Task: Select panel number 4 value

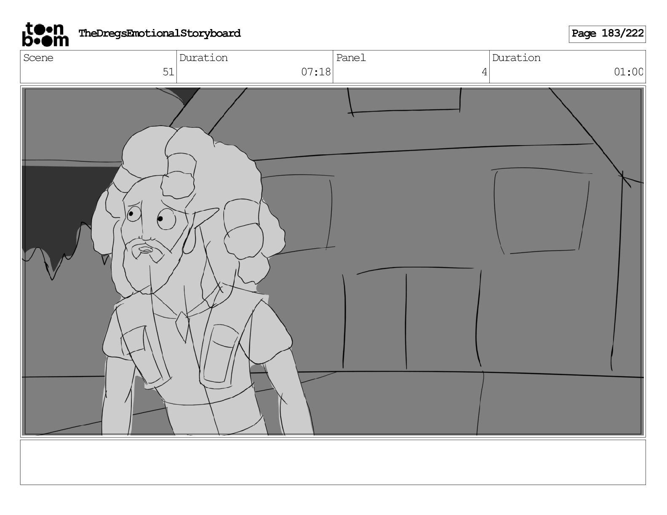Action: tap(484, 72)
